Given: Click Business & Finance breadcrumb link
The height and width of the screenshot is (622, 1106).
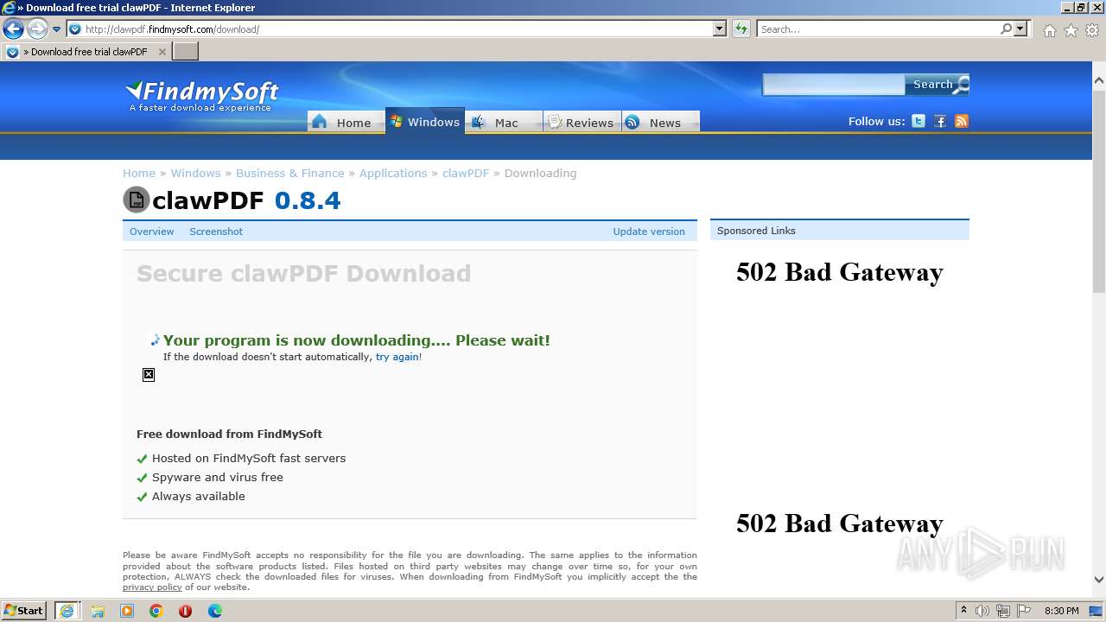Looking at the screenshot, I should point(290,173).
